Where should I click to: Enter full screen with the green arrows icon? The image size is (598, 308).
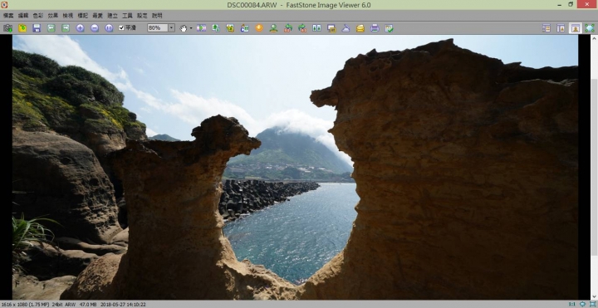590,28
